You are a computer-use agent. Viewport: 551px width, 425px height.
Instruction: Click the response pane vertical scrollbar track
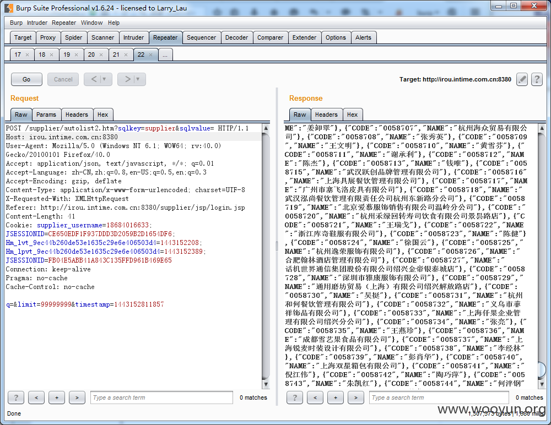pyautogui.click(x=542, y=257)
